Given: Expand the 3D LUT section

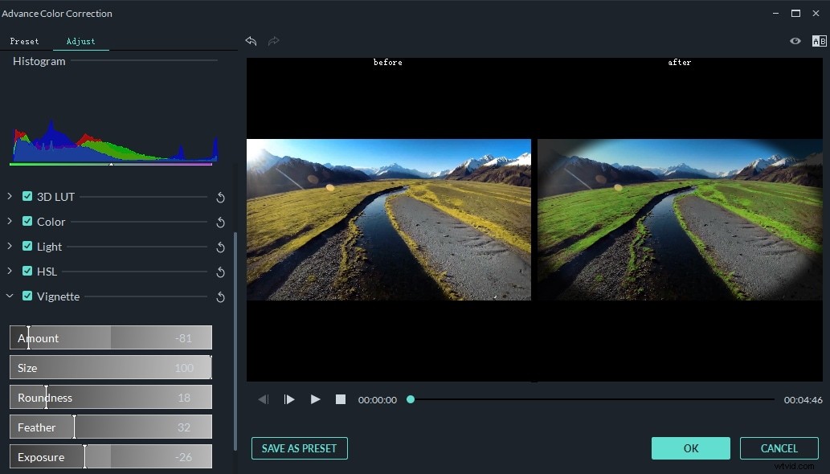Looking at the screenshot, I should pyautogui.click(x=10, y=197).
